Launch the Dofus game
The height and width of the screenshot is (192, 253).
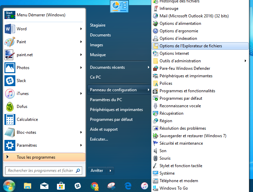click(x=44, y=107)
